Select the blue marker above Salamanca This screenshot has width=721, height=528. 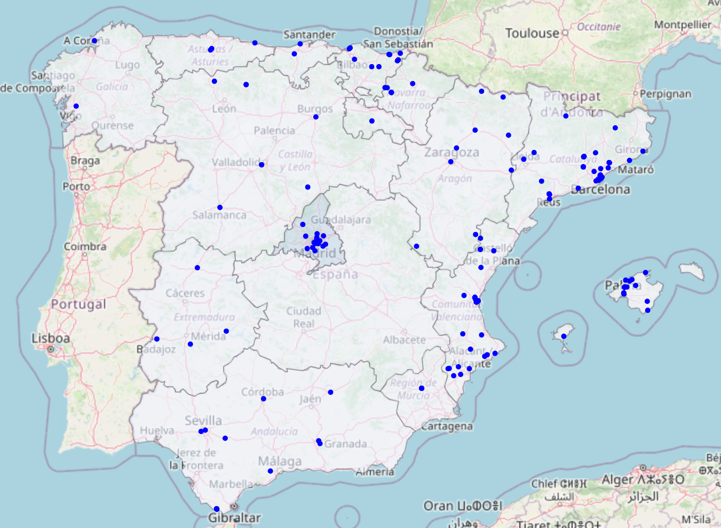pos(220,207)
